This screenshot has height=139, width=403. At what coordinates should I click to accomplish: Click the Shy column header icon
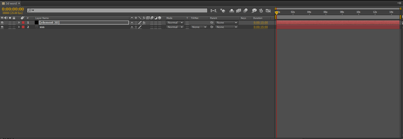coord(132,18)
